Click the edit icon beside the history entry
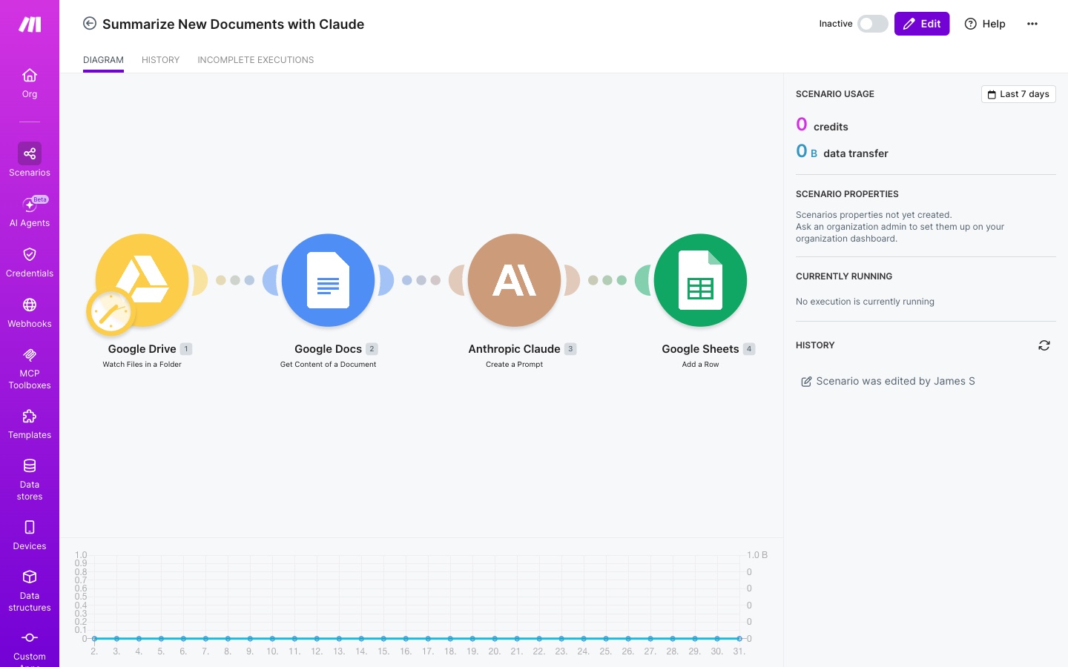Screen dimensions: 1068x667 (806, 382)
